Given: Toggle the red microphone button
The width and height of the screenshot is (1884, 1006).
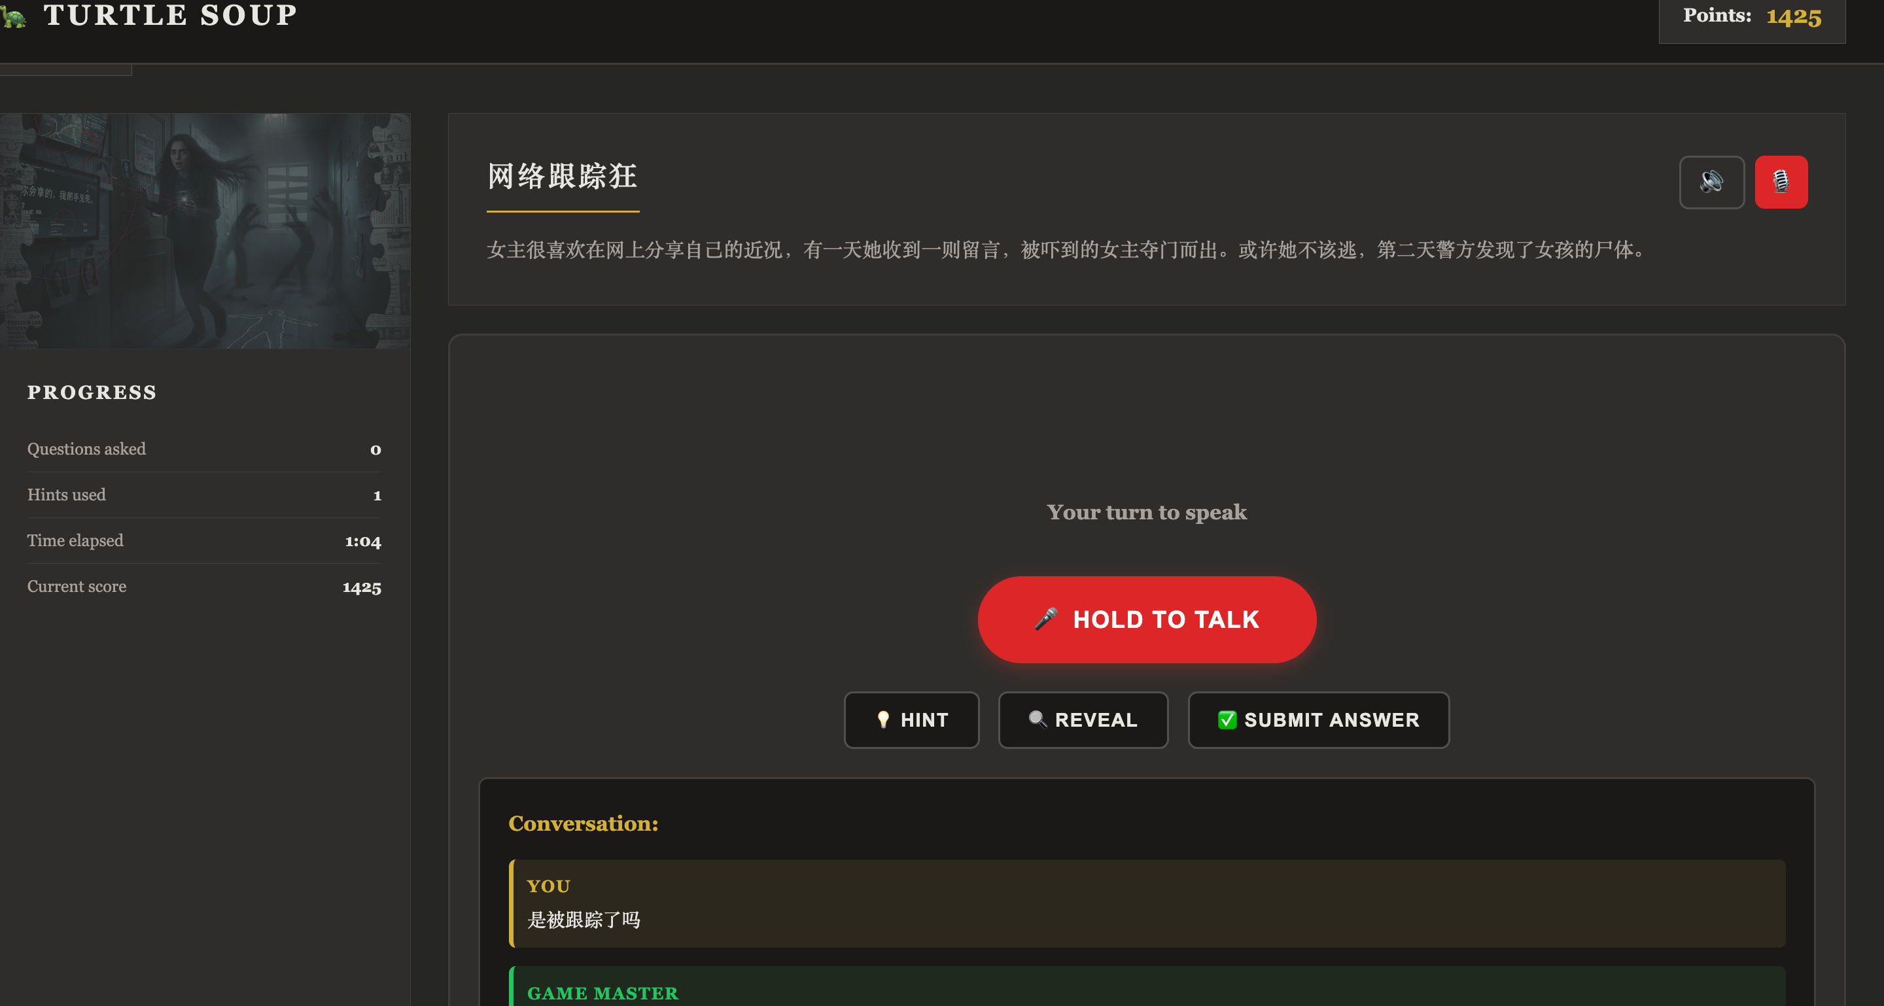Looking at the screenshot, I should click(1781, 182).
